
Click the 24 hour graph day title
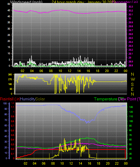pyautogui.click(x=84, y=2)
